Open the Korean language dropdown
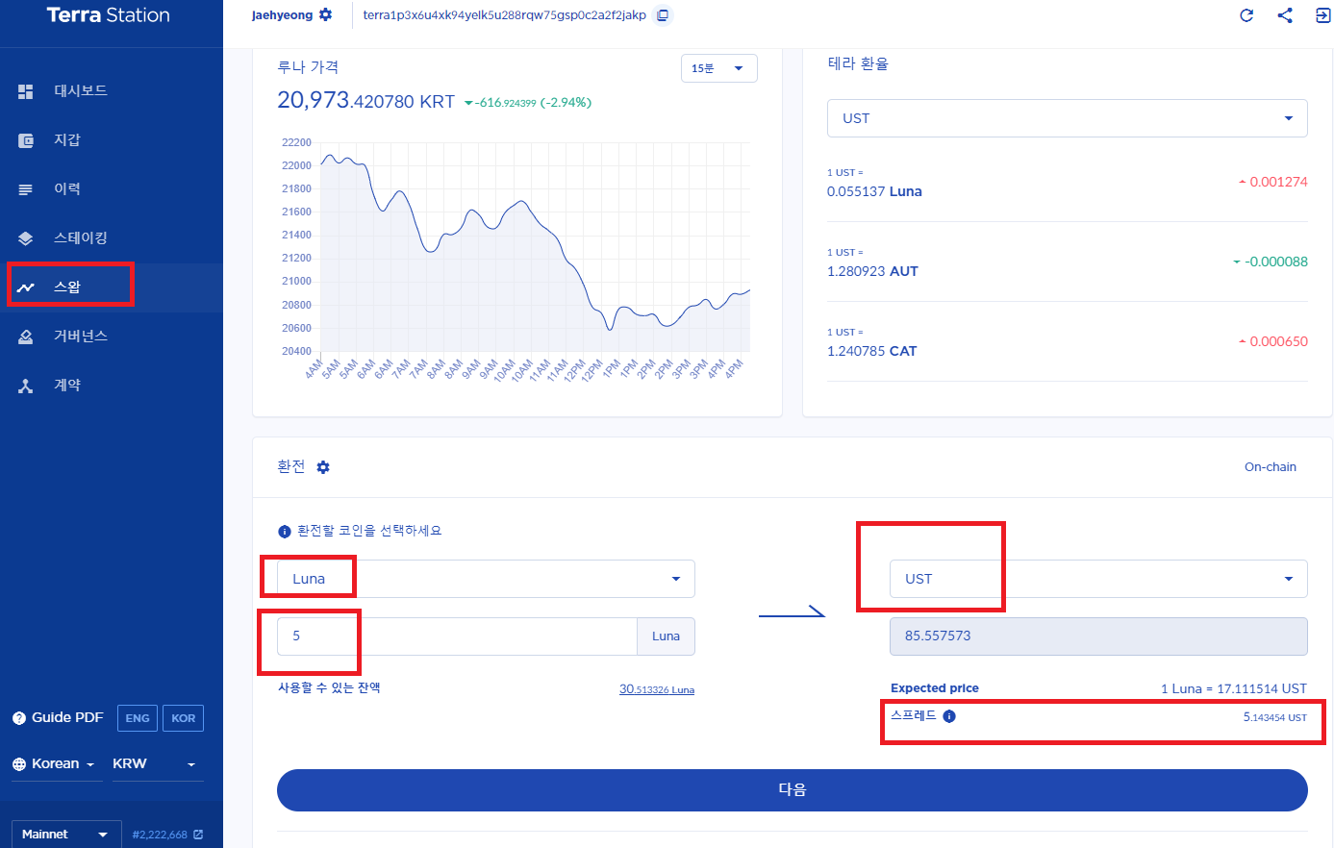This screenshot has width=1334, height=848. pyautogui.click(x=56, y=764)
